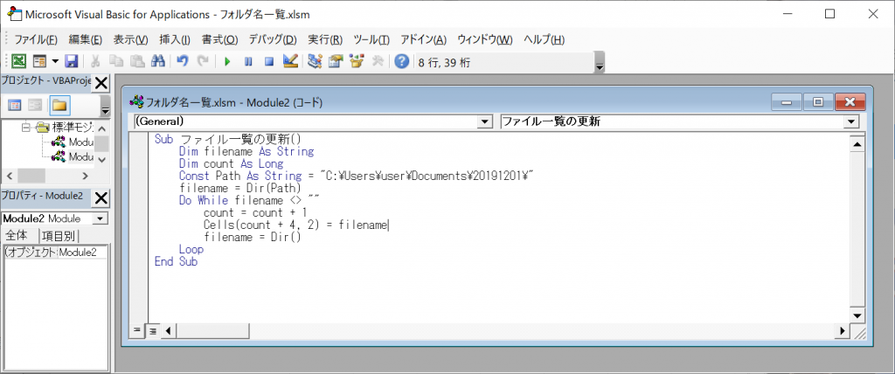The image size is (895, 374).
Task: Save the workbook with the floppy disk icon
Action: [72, 62]
